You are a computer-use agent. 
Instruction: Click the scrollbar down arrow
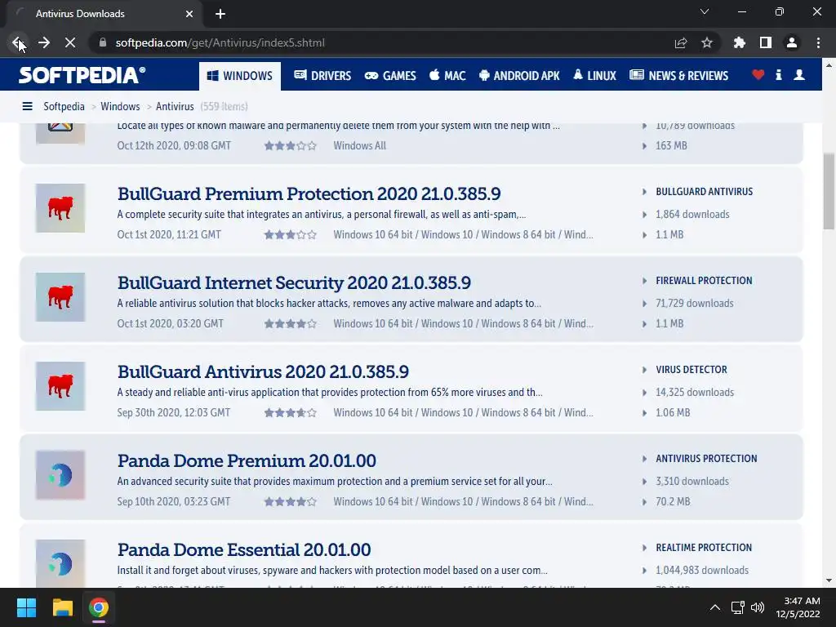[829, 580]
